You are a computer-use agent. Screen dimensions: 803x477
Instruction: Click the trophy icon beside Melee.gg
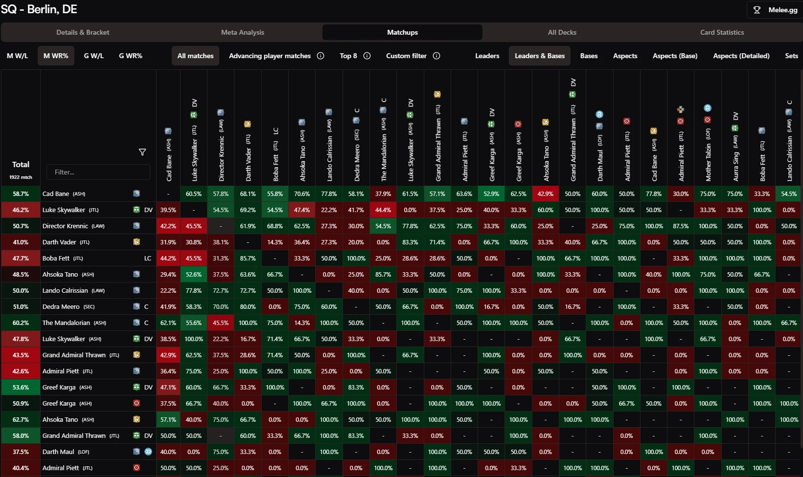(x=757, y=10)
